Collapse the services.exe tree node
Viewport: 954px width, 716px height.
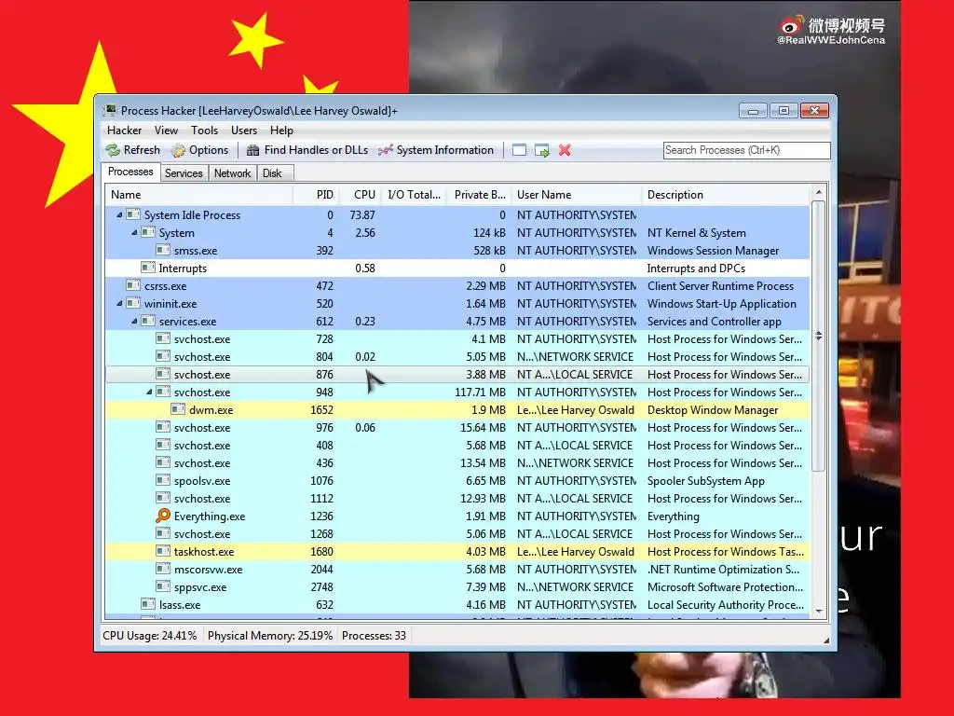pos(134,321)
